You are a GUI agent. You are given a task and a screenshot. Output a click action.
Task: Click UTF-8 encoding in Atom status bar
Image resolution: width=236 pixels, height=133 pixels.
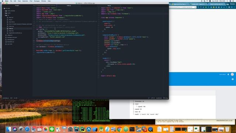click(x=153, y=98)
